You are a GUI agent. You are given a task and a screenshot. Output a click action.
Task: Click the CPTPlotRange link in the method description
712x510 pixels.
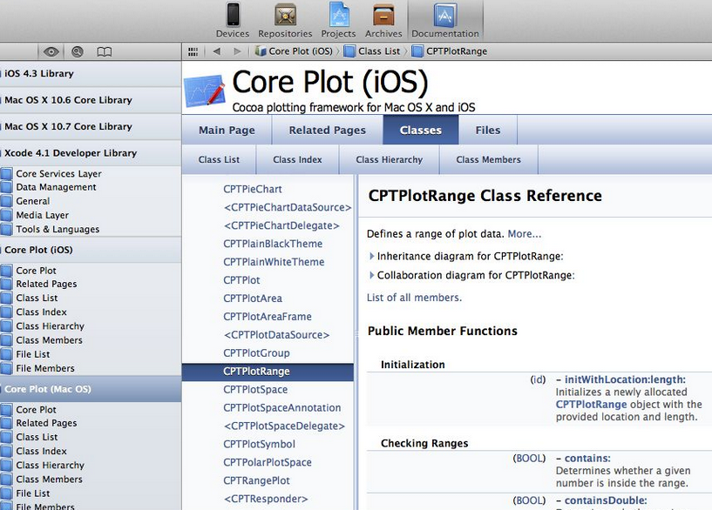pyautogui.click(x=591, y=405)
